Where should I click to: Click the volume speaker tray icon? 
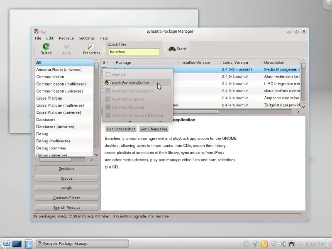coord(282,244)
